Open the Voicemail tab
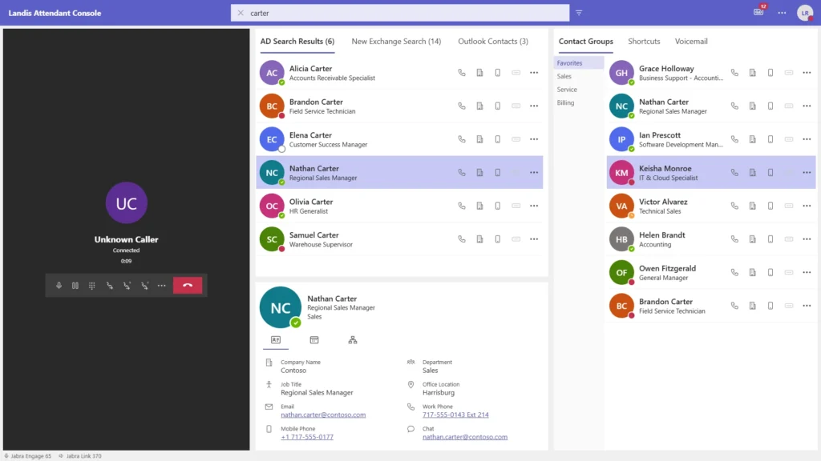The height and width of the screenshot is (461, 821). tap(690, 42)
